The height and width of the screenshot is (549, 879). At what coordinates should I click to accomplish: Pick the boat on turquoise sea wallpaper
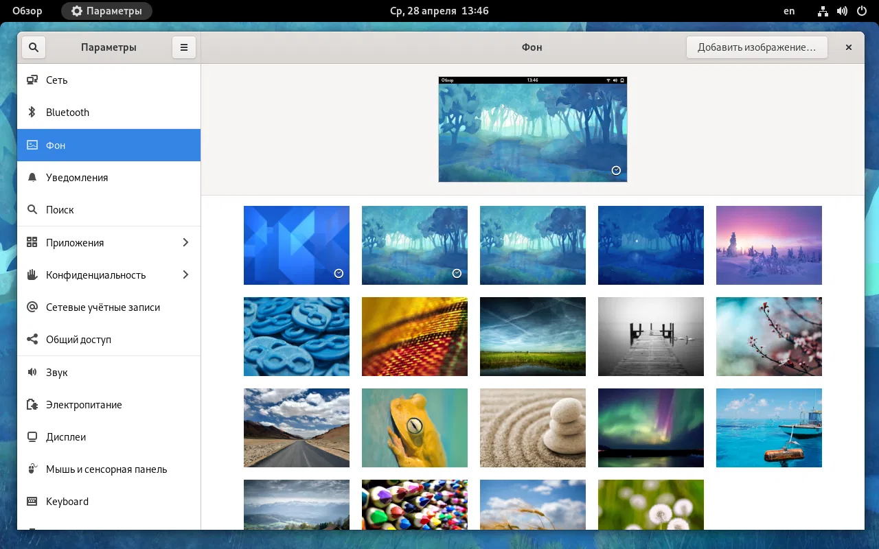point(769,428)
